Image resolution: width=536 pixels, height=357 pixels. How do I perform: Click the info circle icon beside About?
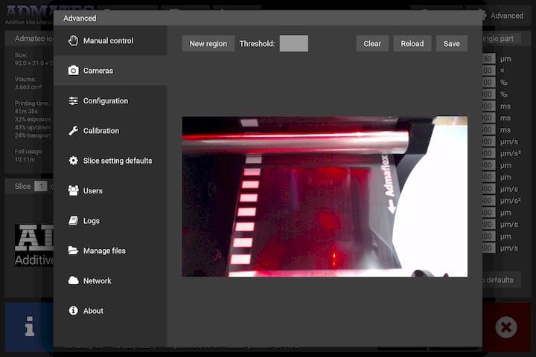(x=73, y=311)
